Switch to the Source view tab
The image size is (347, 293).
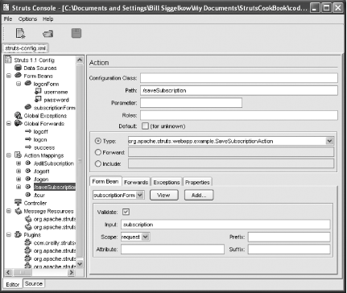34,283
